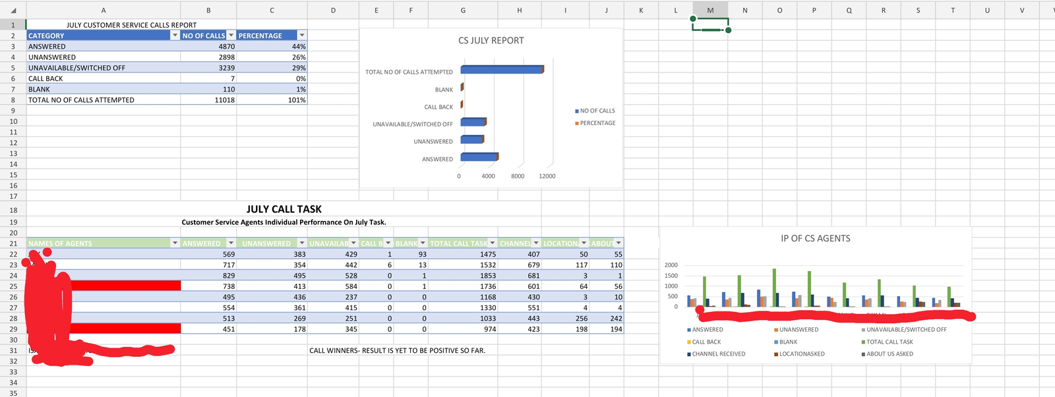Image resolution: width=1055 pixels, height=397 pixels.
Task: Open the TOTAL CALL TASK filter arrow
Action: [x=493, y=243]
